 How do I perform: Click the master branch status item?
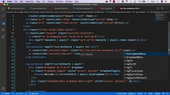[6, 93]
